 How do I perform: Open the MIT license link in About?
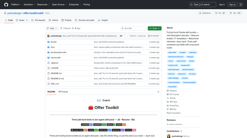tap(173, 94)
